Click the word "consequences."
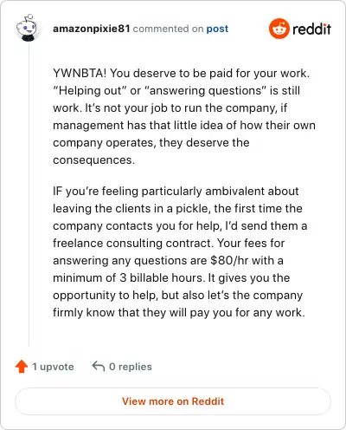346x430 pixels. point(93,160)
